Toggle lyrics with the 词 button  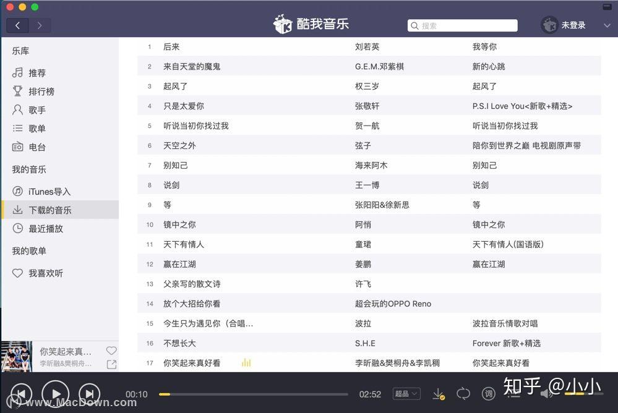(x=488, y=394)
